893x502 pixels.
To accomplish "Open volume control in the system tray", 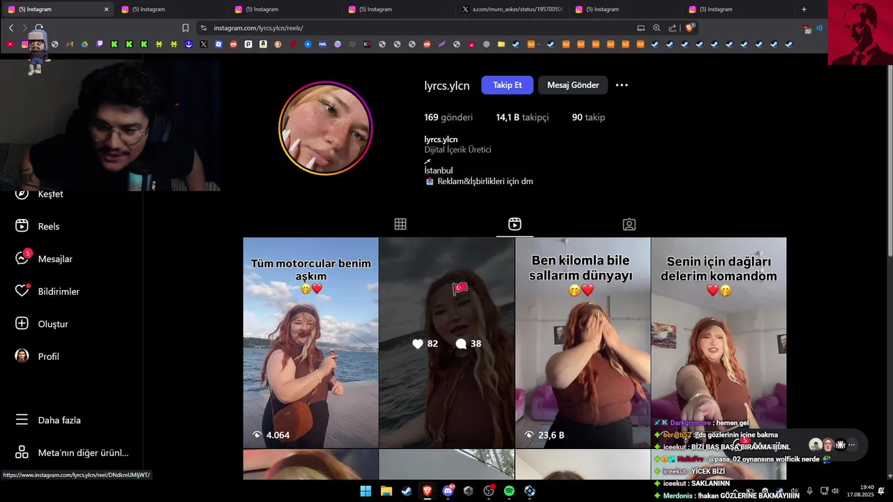I will 835,491.
